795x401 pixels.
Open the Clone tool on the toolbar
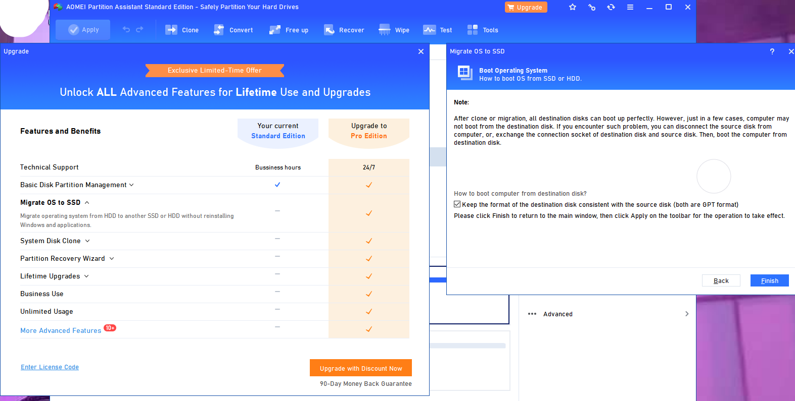tap(182, 30)
